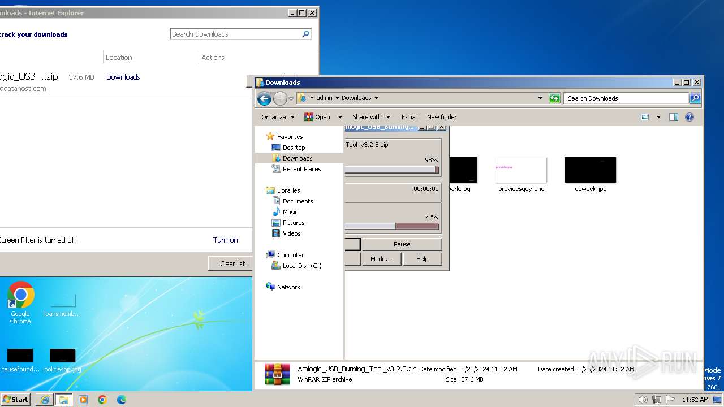Select Network in navigation pane
Screen dimensions: 724x407
288,287
